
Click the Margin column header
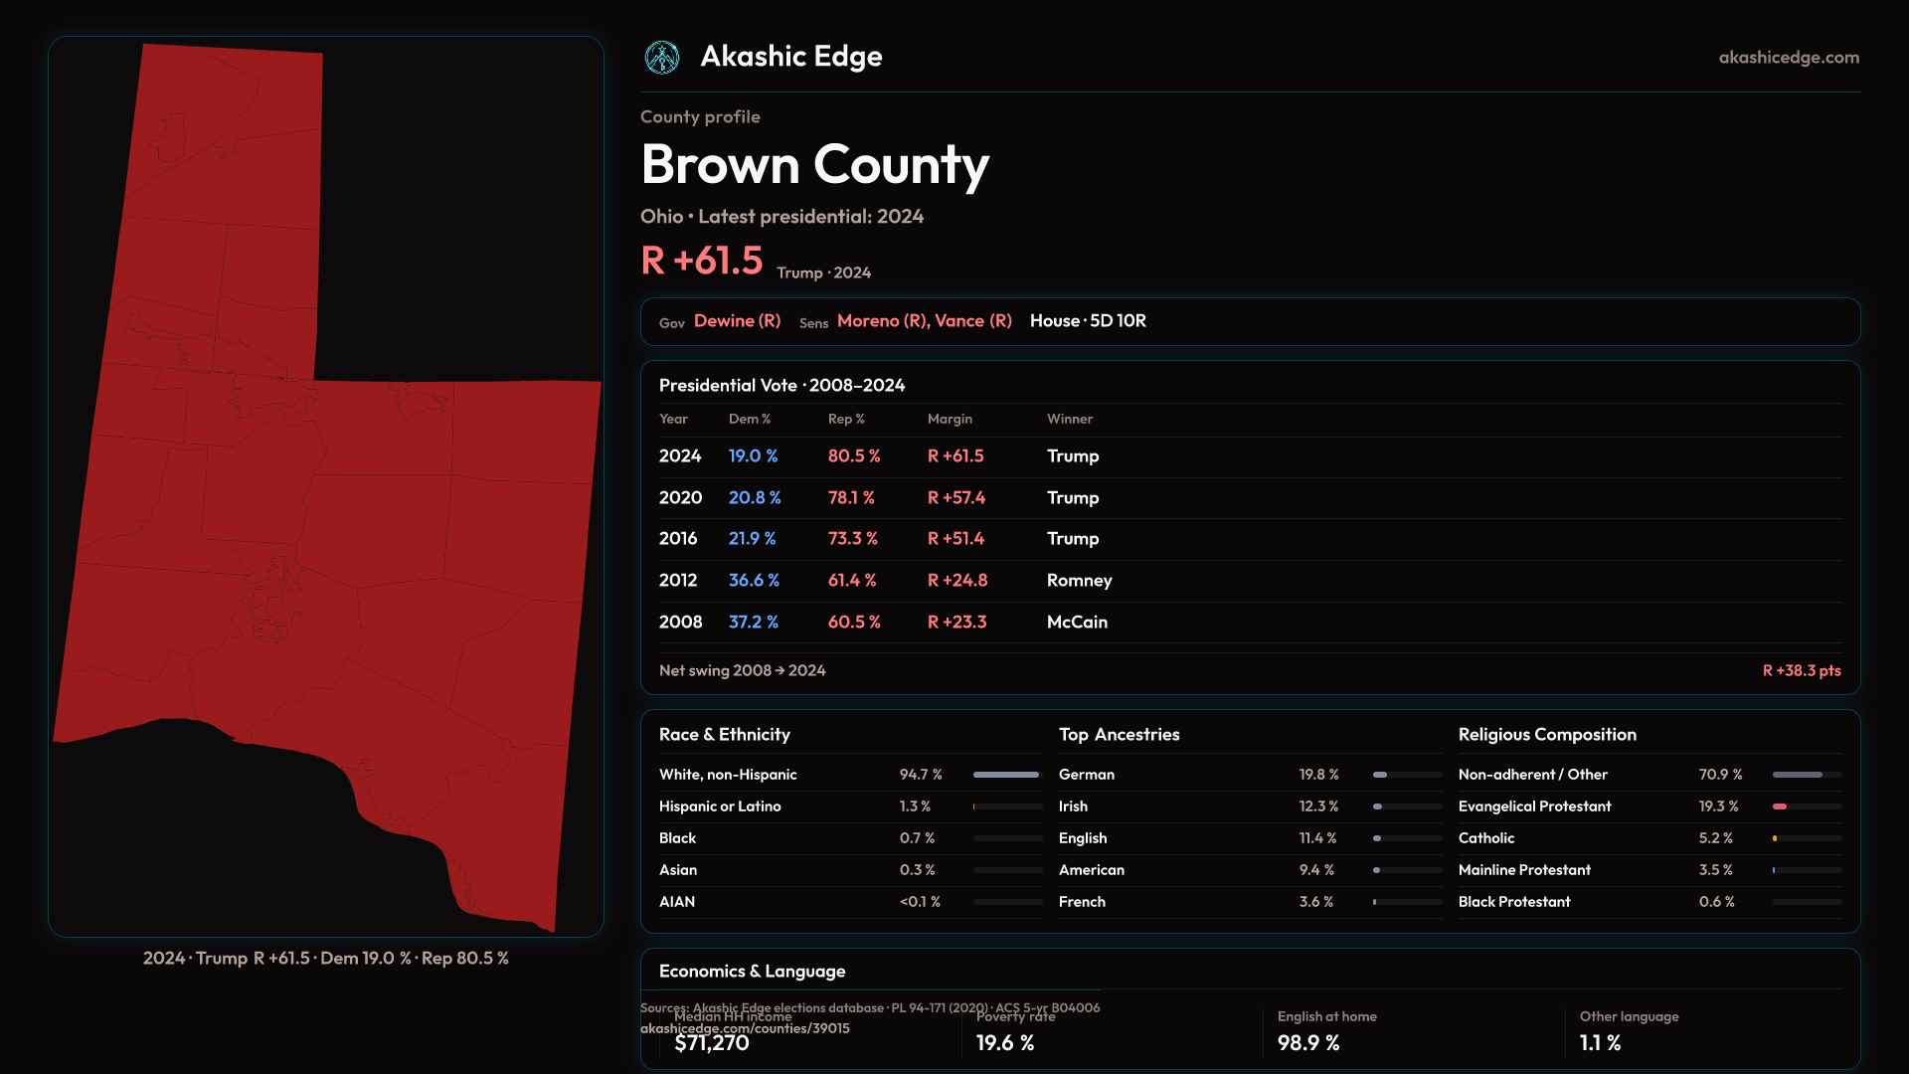[950, 420]
